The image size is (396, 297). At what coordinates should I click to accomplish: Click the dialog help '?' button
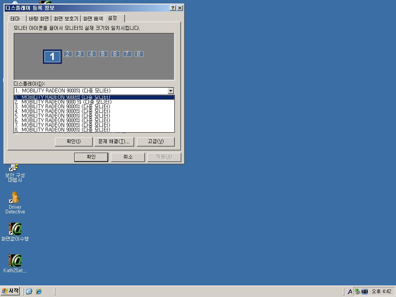click(x=173, y=8)
